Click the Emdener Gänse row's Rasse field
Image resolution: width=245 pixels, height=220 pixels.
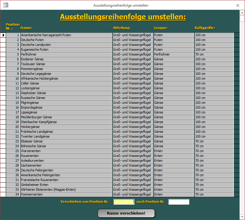click(x=66, y=59)
